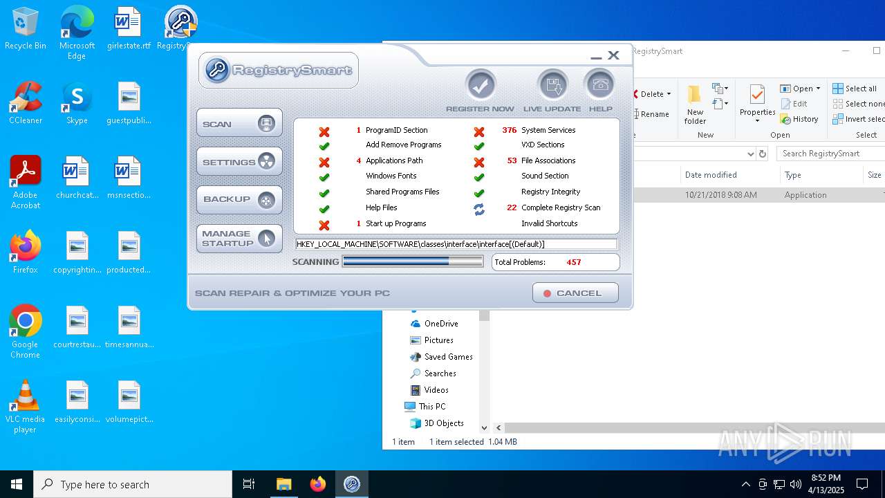Expand the Explorer address bar dropdown
Viewport: 885px width, 498px height.
coord(750,154)
